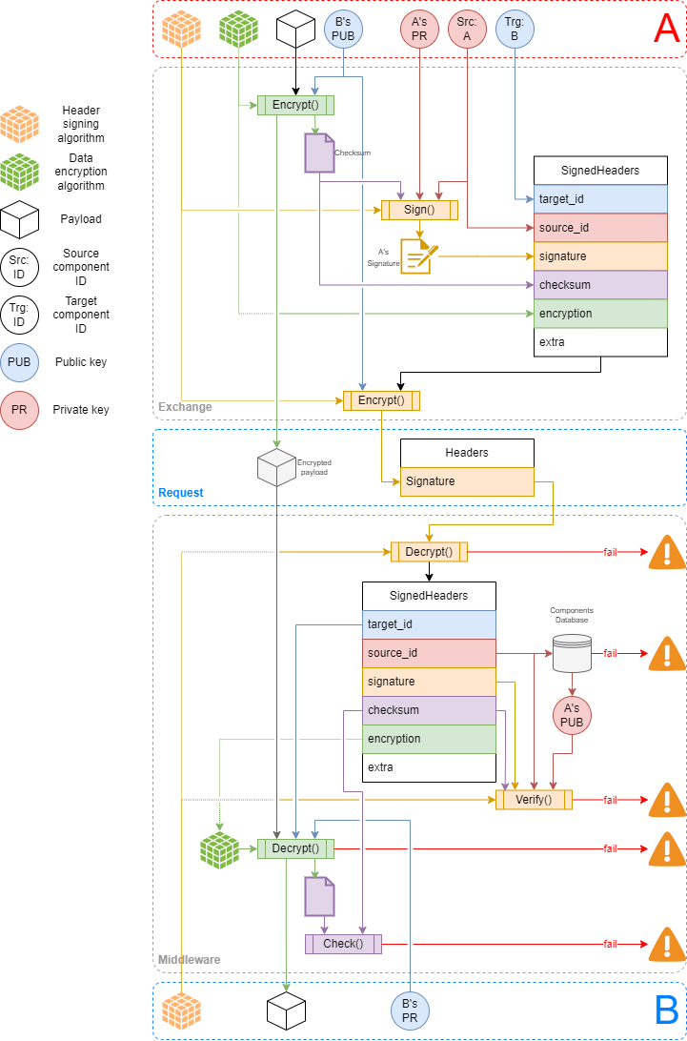Click the checksum row in lower SignedHeaders table
687x1041 pixels.
pos(429,710)
